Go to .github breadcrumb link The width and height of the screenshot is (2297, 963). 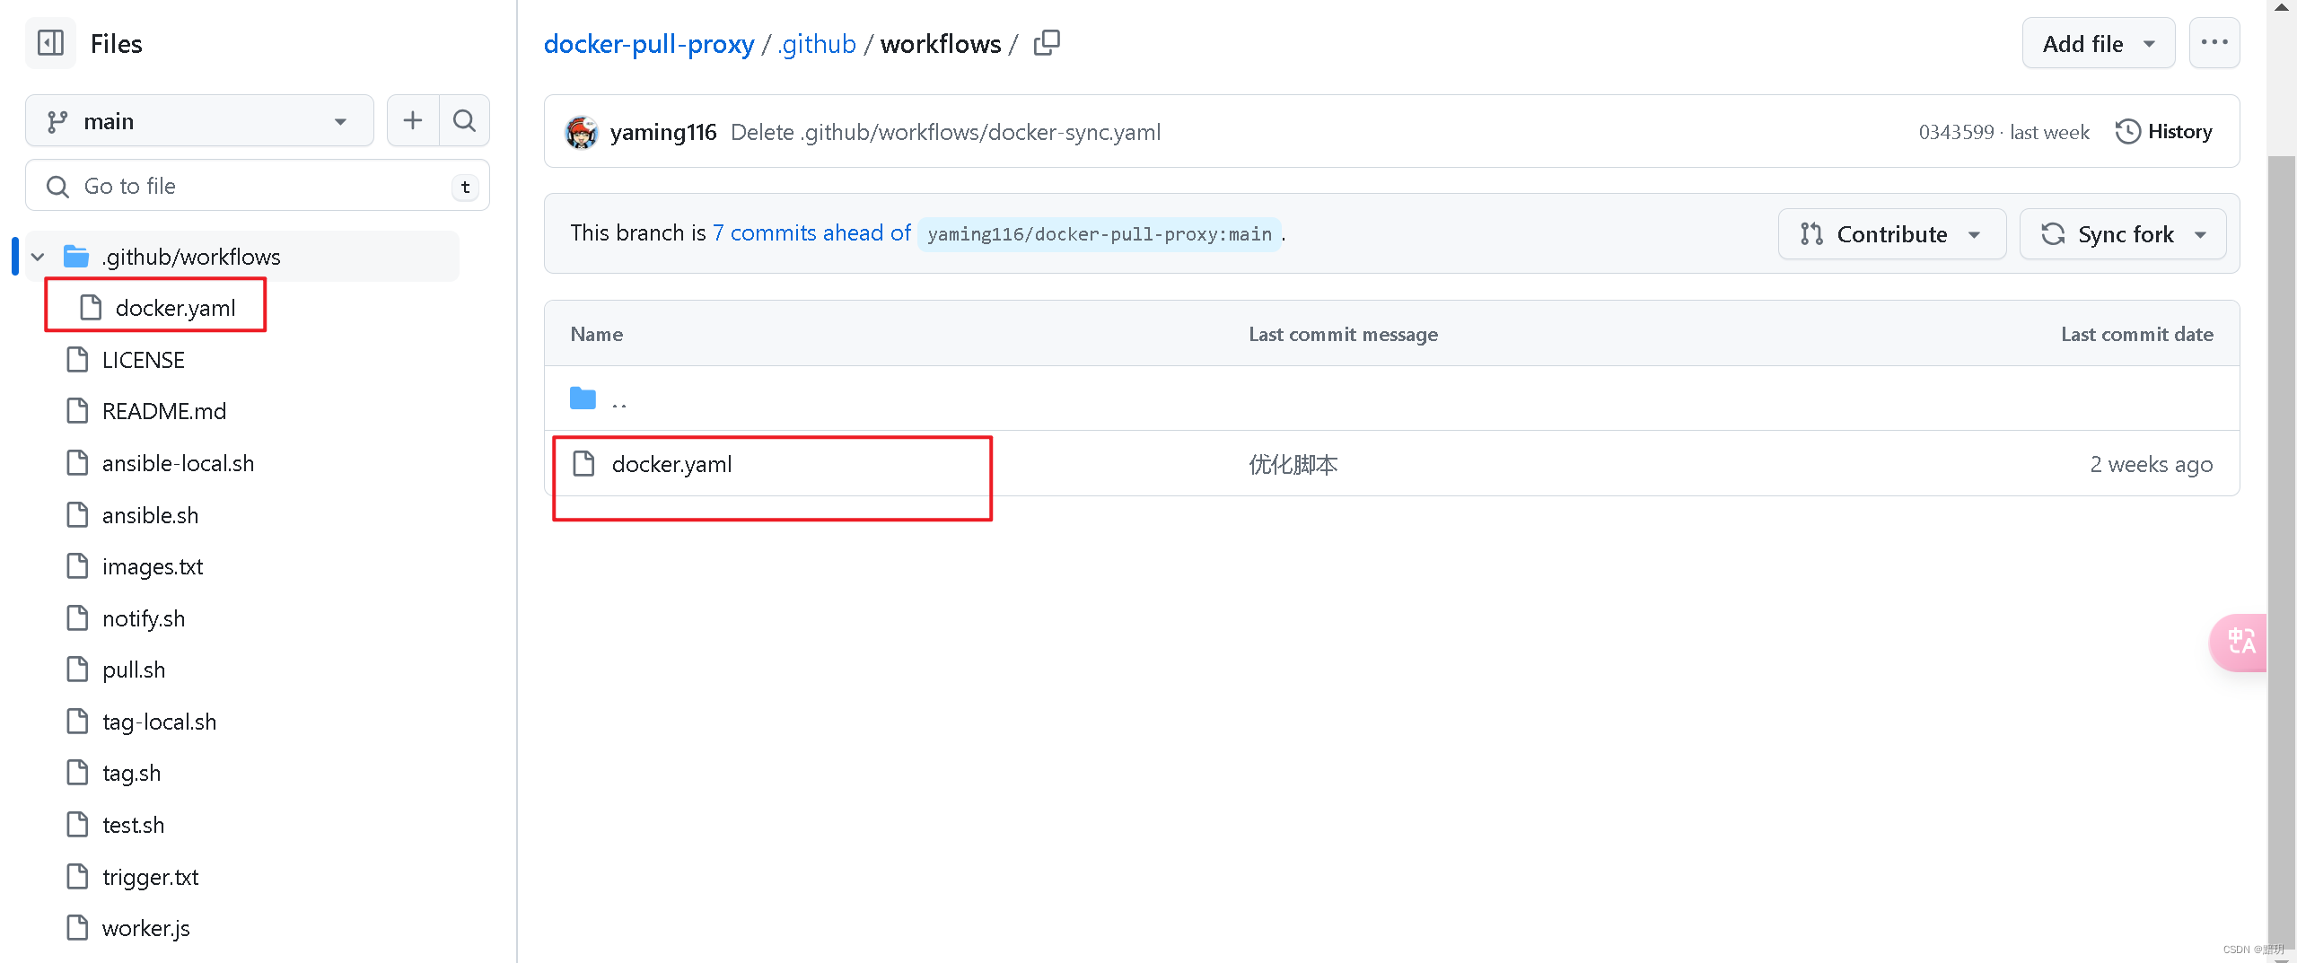coord(817,43)
